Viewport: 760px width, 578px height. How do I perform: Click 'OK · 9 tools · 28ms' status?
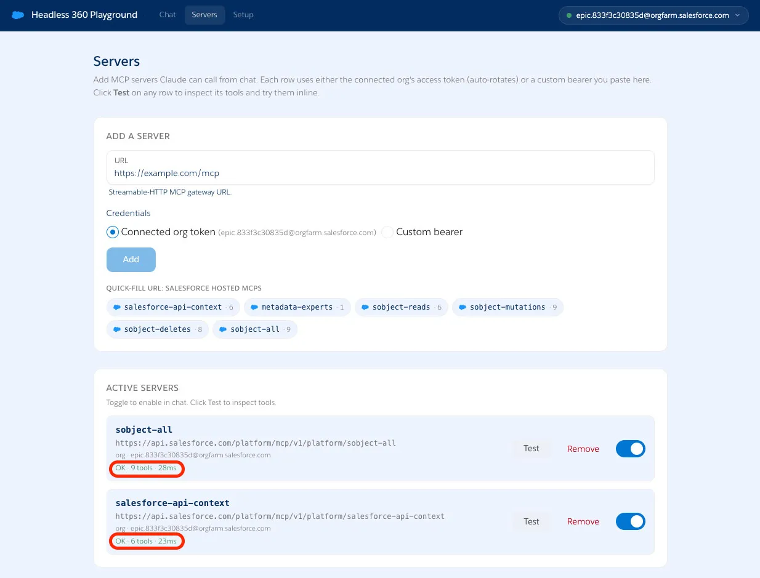147,468
